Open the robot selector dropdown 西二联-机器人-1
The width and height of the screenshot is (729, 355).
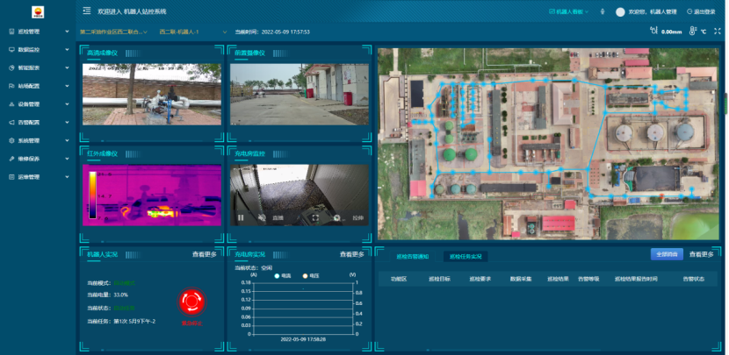(x=182, y=32)
